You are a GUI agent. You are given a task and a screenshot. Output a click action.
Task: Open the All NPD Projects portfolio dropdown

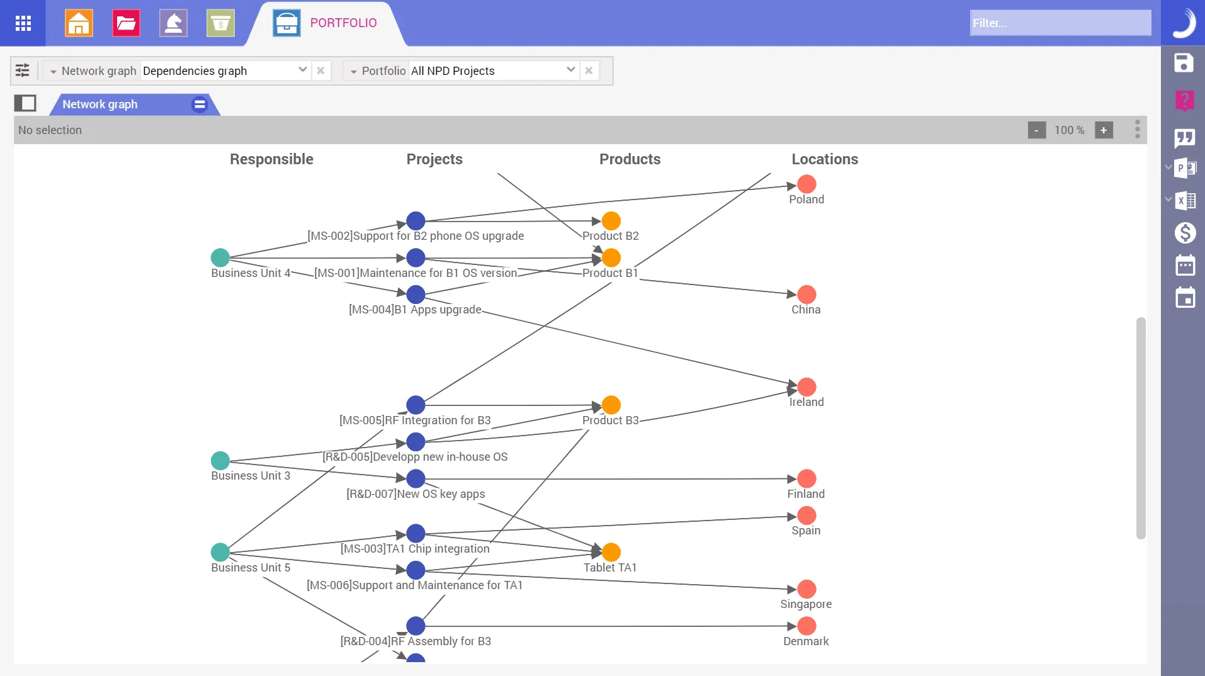[x=570, y=70]
